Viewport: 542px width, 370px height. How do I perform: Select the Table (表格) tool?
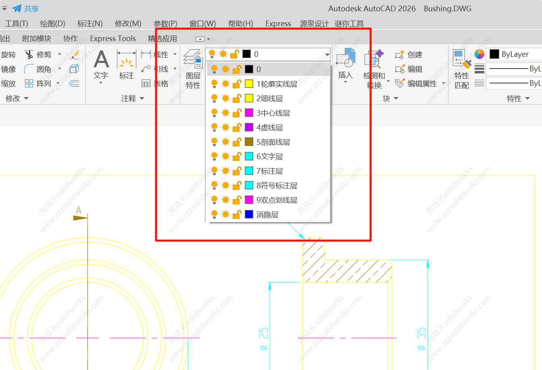click(x=146, y=83)
